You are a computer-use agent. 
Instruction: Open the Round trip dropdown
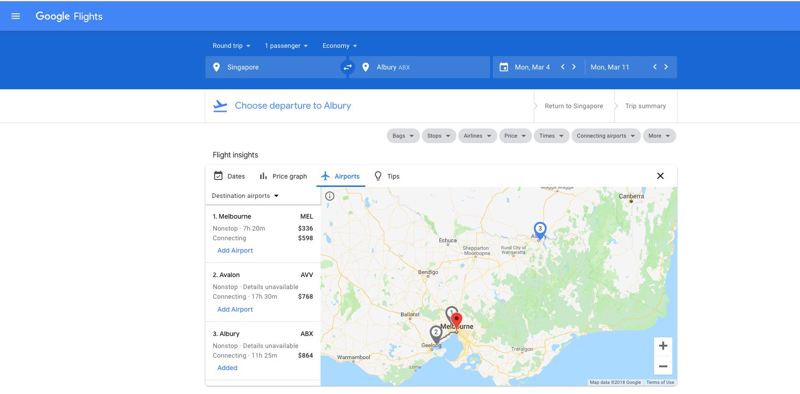[x=232, y=46]
